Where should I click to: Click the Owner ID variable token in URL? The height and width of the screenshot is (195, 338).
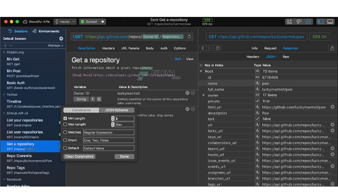point(151,37)
